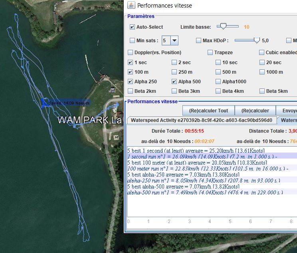Select the second partially visible Waterspeed tab
The image size is (297, 253).
287,120
